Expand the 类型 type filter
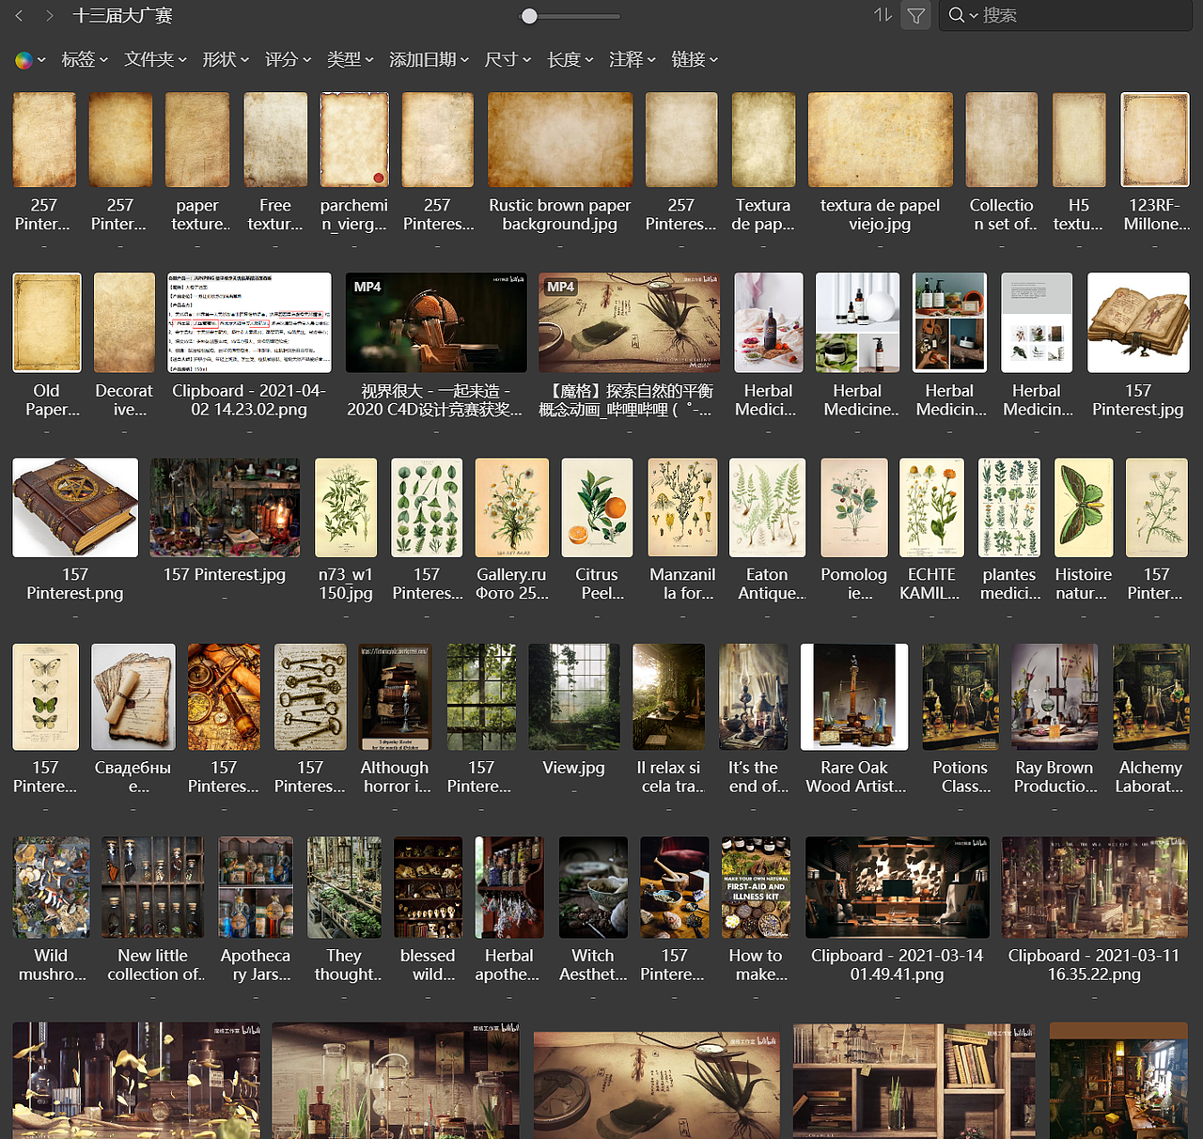This screenshot has height=1139, width=1203. point(350,59)
